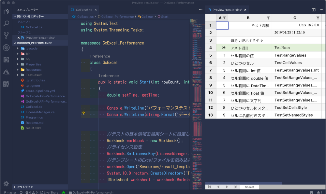Viewport: 326px width, 194px height.
Task: Open result.xlsx in the explorer tree
Action: (33, 128)
